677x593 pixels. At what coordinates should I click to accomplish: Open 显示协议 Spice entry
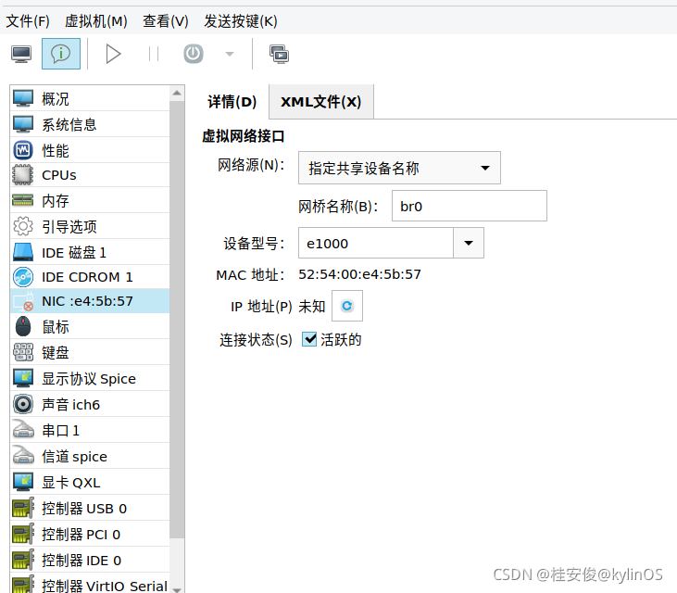pyautogui.click(x=90, y=378)
